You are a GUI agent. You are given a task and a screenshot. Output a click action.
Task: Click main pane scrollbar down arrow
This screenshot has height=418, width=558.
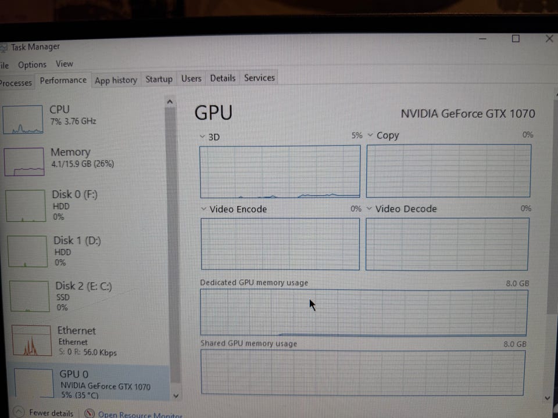pos(547,398)
